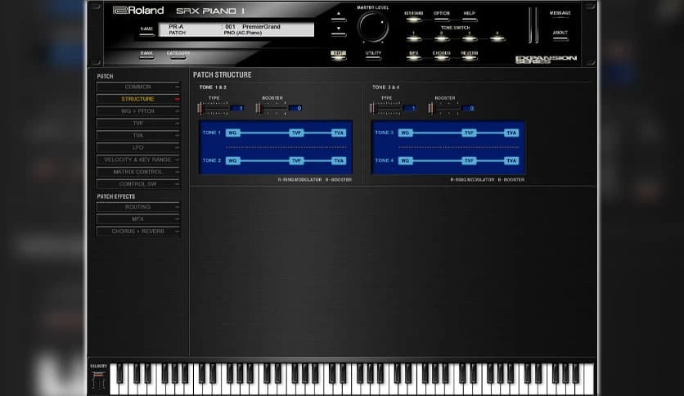Image resolution: width=684 pixels, height=396 pixels.
Task: Click the Tone 1 TVF block
Action: pyautogui.click(x=296, y=133)
